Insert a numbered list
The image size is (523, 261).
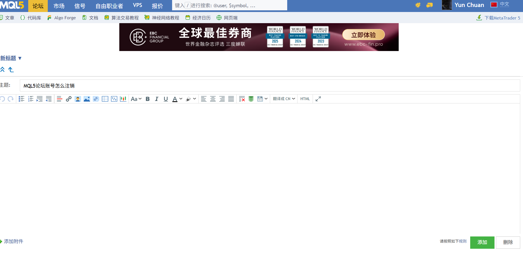pyautogui.click(x=31, y=99)
